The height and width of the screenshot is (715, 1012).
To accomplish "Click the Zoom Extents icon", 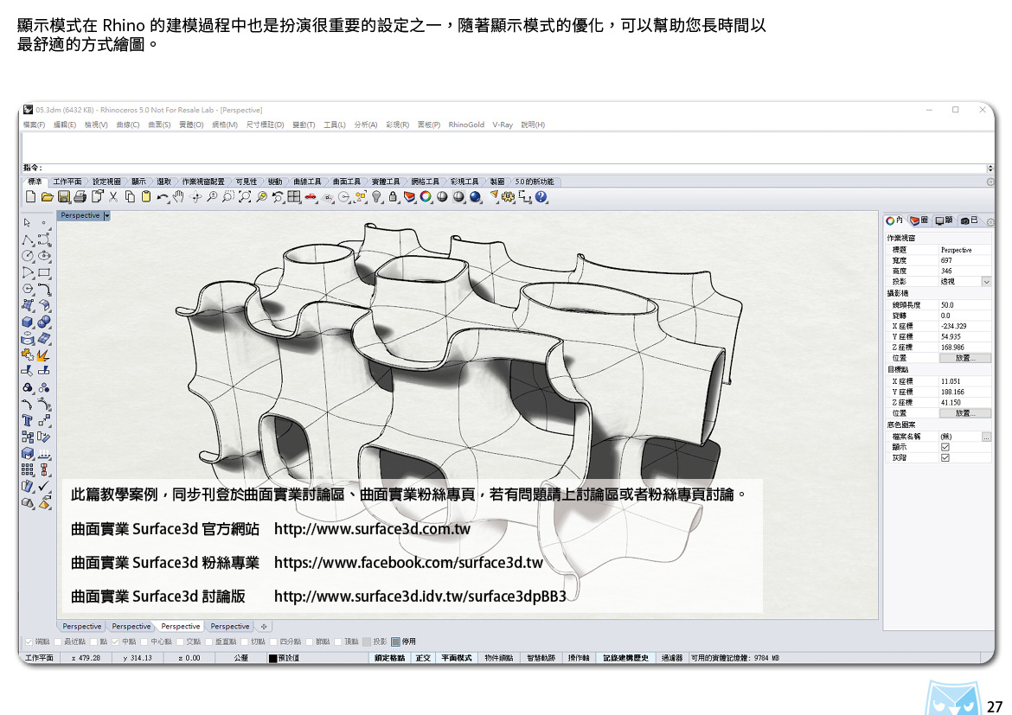I will click(x=245, y=197).
